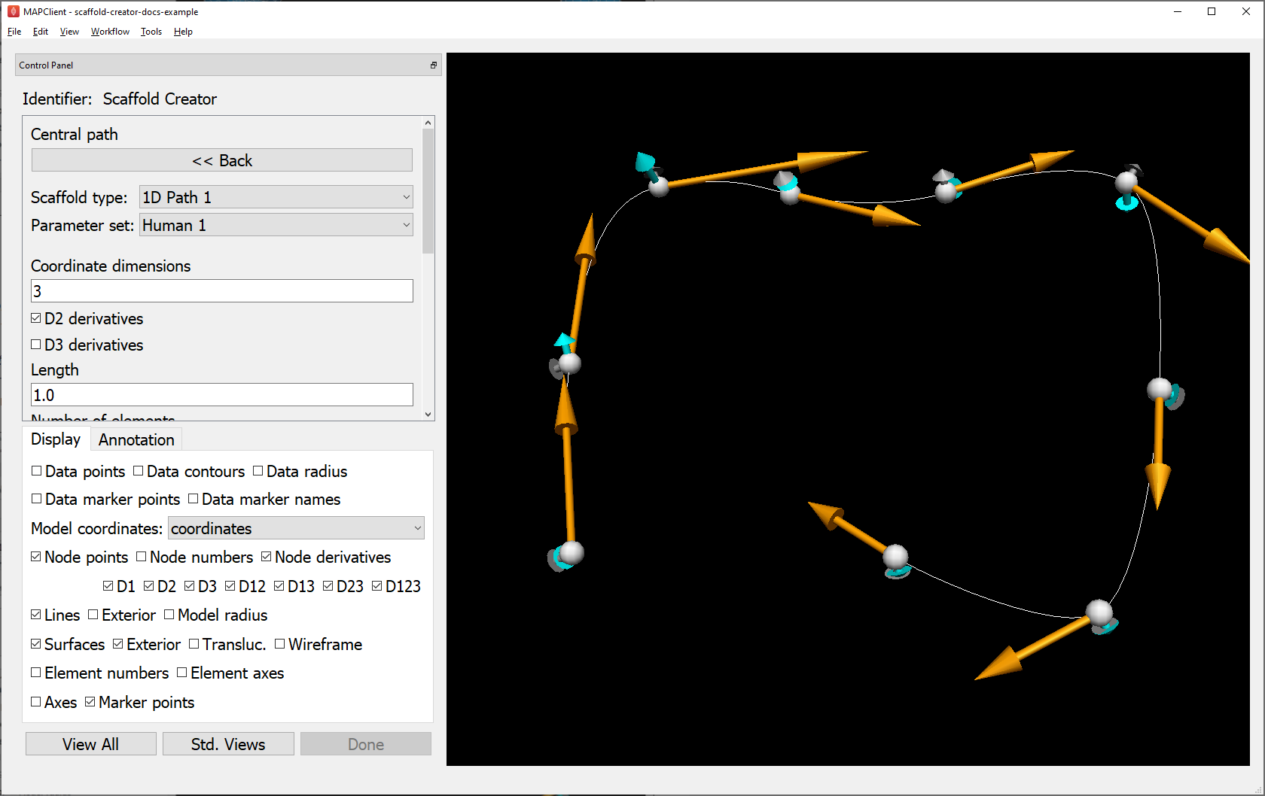This screenshot has height=796, width=1265.
Task: Open the File menu
Action: point(14,32)
